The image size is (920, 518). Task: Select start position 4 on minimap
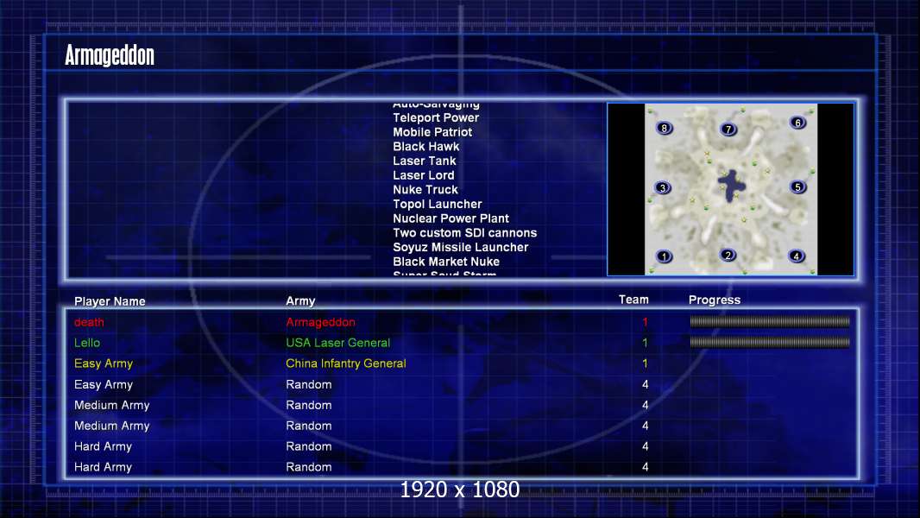[797, 256]
